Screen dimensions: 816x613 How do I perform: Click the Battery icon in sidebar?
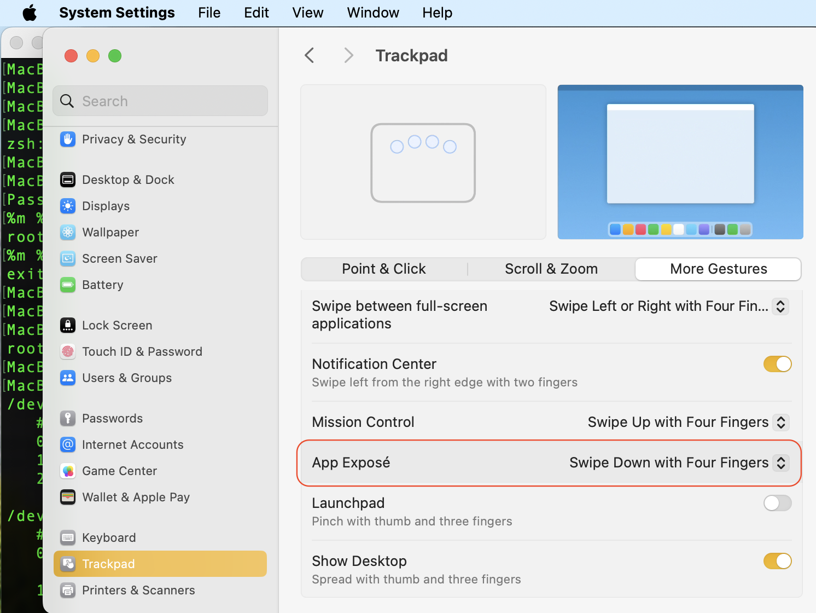[68, 285]
